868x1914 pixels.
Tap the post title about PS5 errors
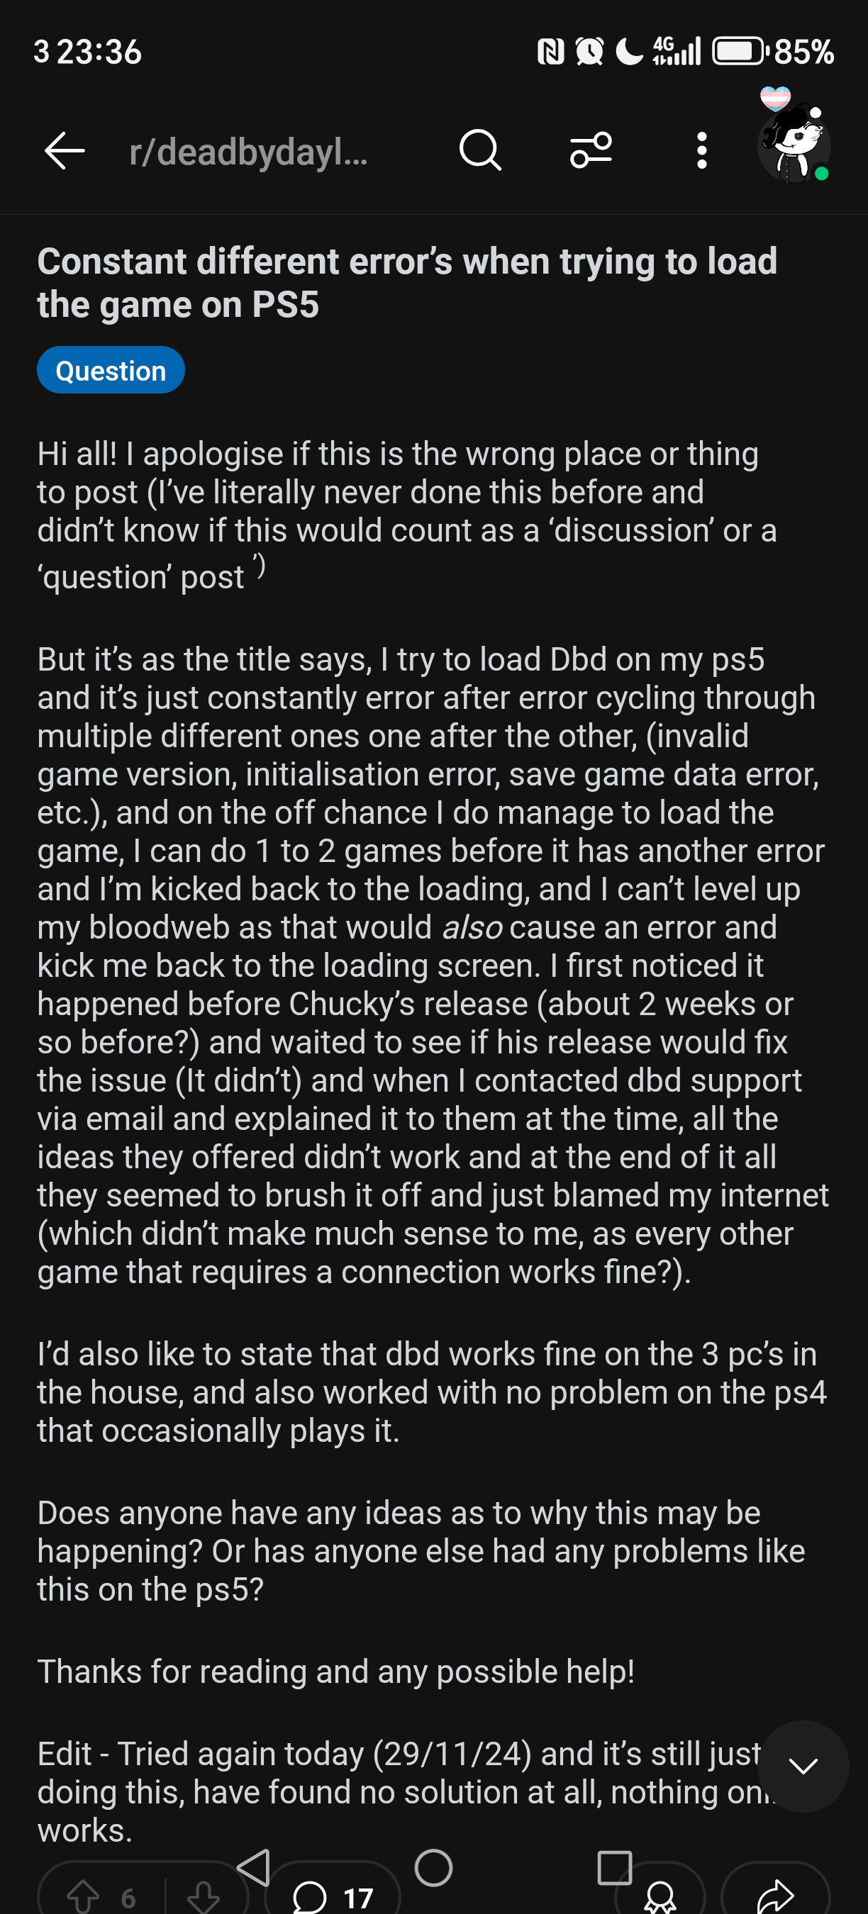click(407, 282)
